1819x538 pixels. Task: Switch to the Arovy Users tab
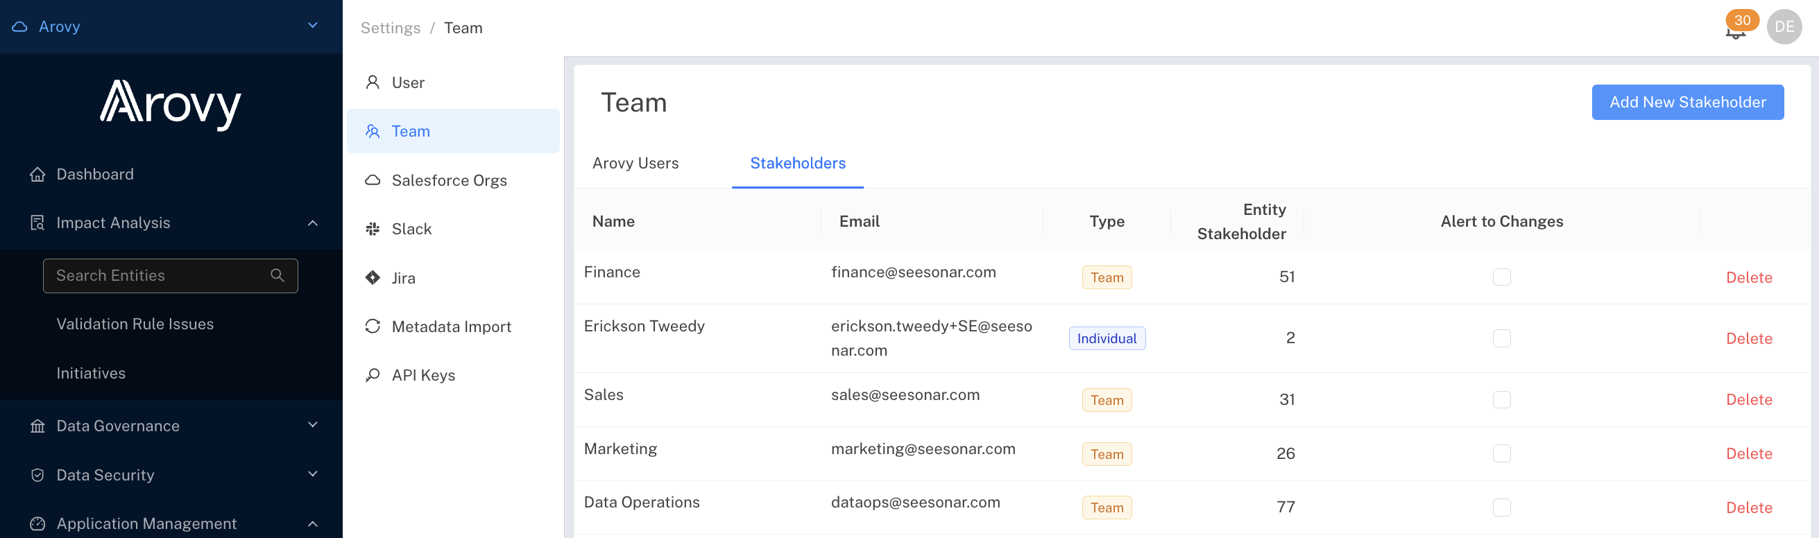tap(635, 163)
